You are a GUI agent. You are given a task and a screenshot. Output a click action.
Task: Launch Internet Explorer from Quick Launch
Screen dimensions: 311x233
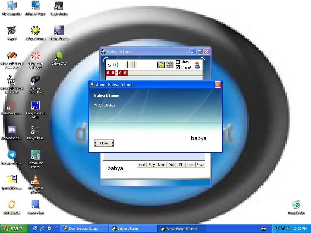point(43,228)
